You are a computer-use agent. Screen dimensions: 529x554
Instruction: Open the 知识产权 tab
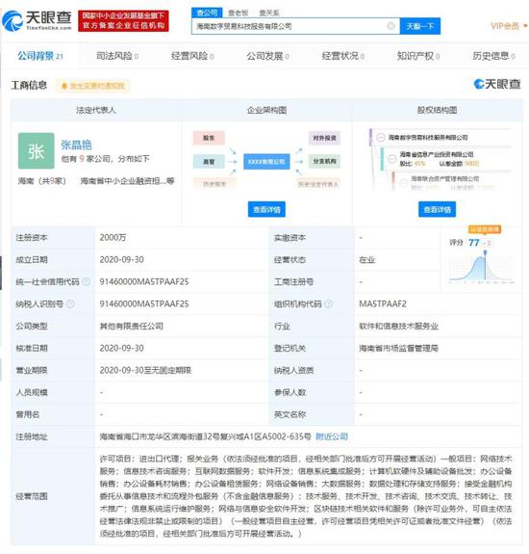point(418,56)
